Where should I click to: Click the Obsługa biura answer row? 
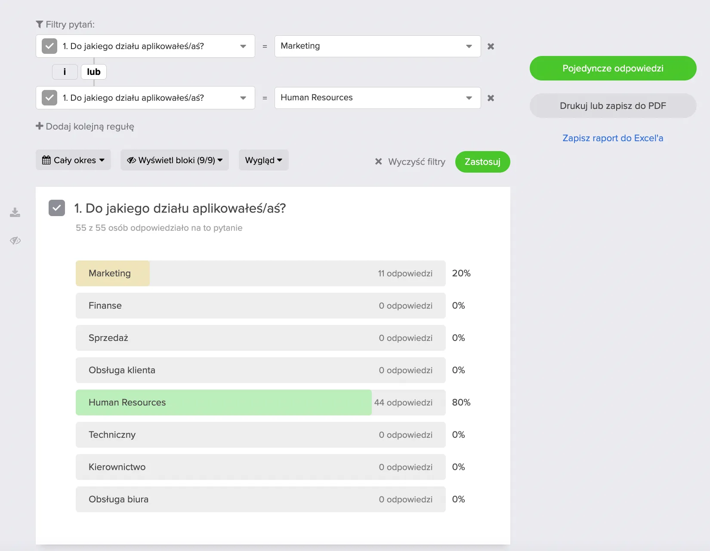261,499
